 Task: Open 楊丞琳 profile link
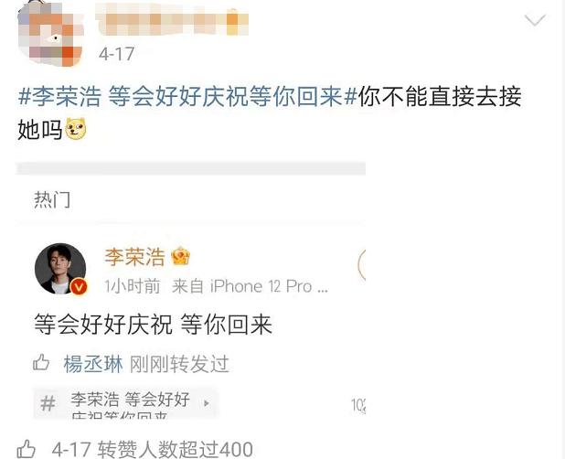click(93, 364)
